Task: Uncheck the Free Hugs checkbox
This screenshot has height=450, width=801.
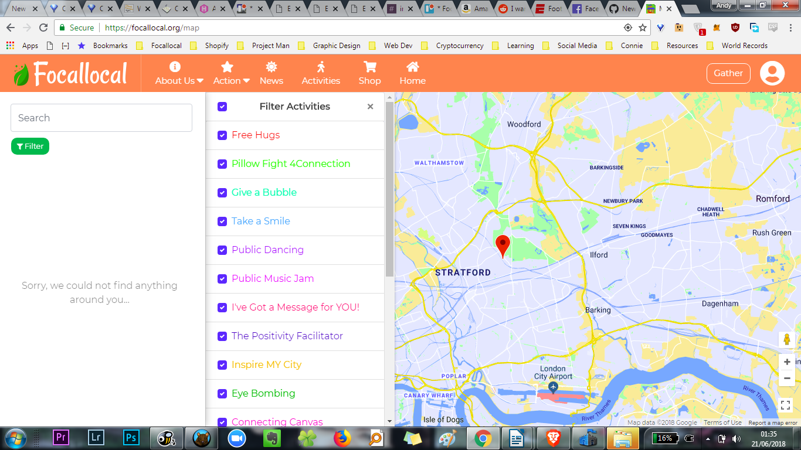Action: (222, 135)
